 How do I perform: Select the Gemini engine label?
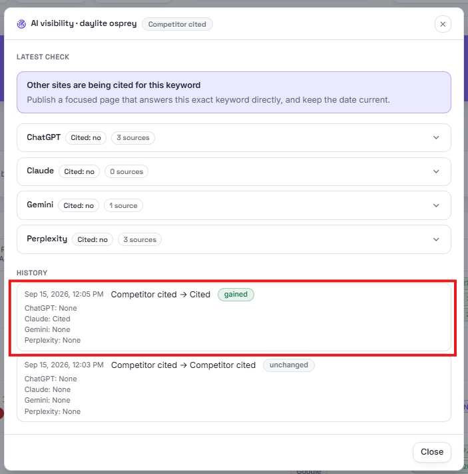[40, 205]
